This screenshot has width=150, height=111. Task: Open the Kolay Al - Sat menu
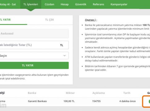click(x=8, y=4)
